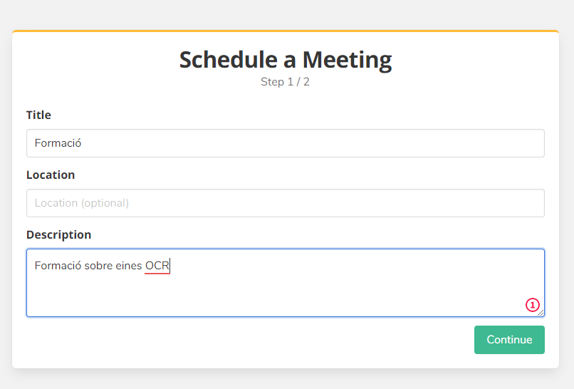This screenshot has height=389, width=574.
Task: Click the Description field label
Action: pos(58,234)
